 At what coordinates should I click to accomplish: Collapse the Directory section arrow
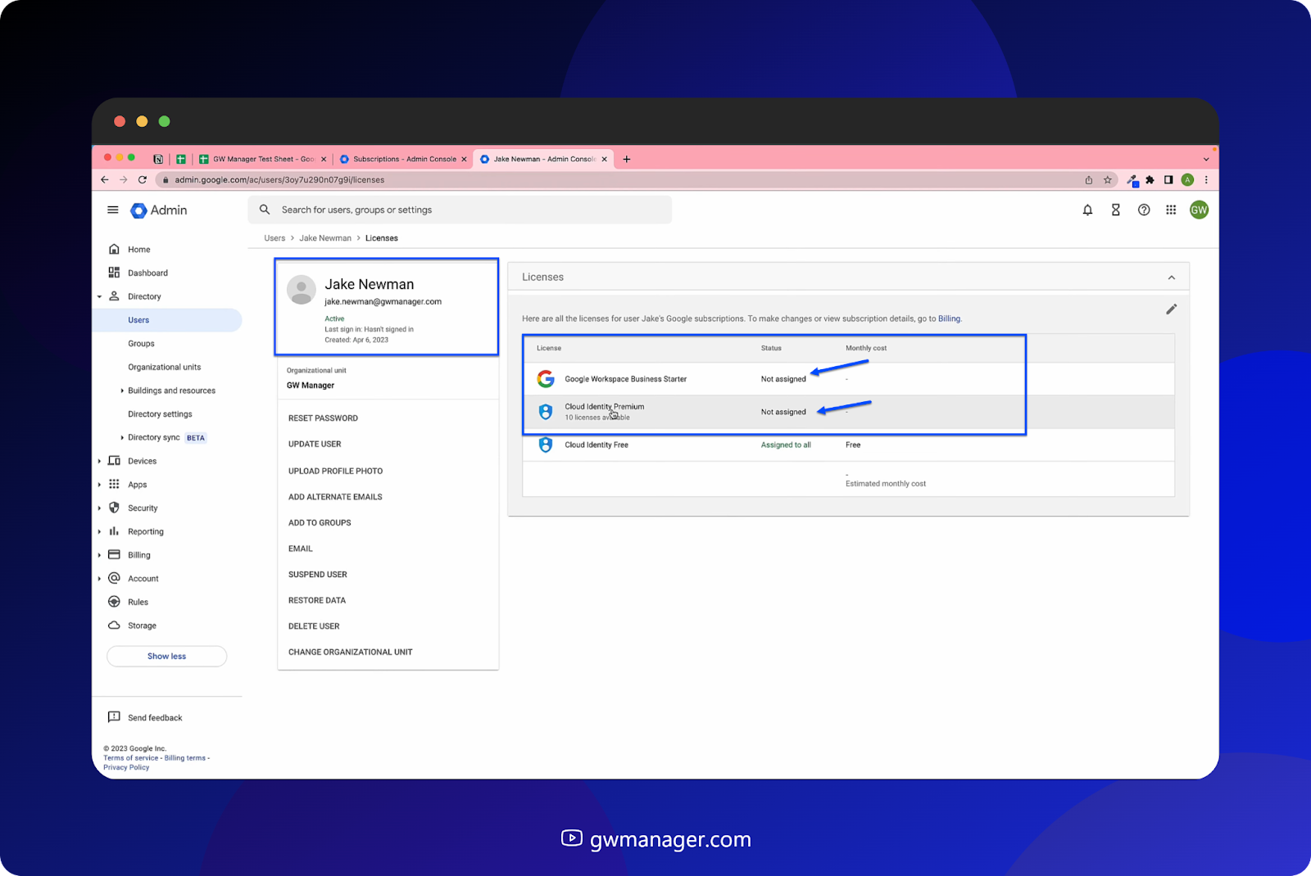point(99,297)
